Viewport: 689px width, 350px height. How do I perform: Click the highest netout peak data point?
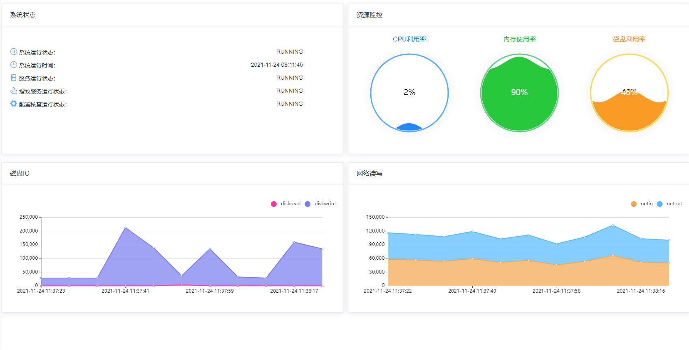[613, 225]
